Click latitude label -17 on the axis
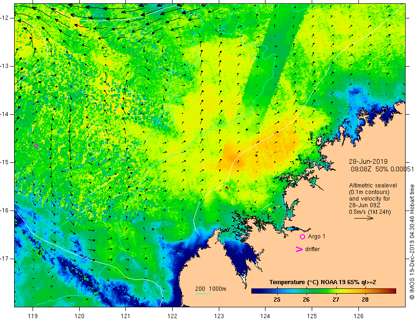Screen dimensions: 415x321 click(4, 259)
